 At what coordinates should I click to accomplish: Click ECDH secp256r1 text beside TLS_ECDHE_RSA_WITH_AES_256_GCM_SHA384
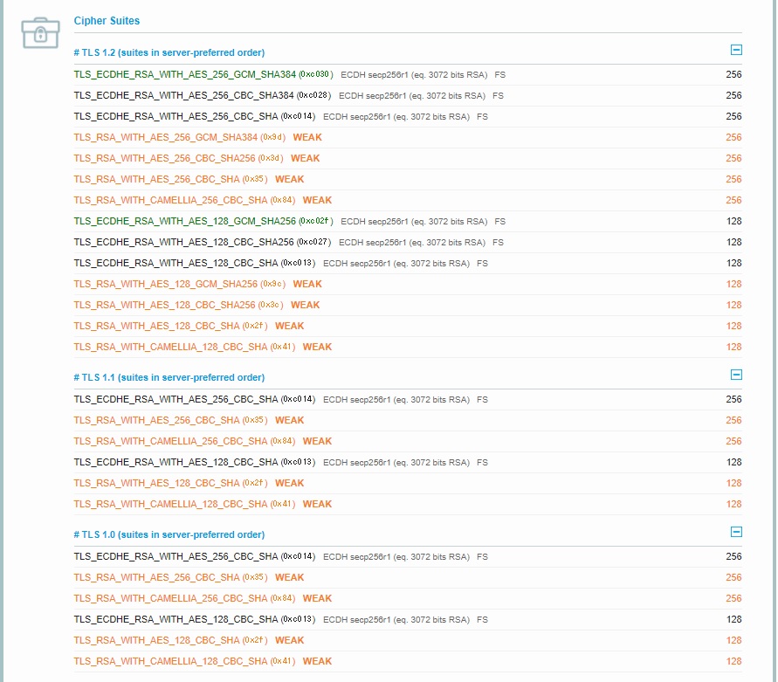coord(374,75)
